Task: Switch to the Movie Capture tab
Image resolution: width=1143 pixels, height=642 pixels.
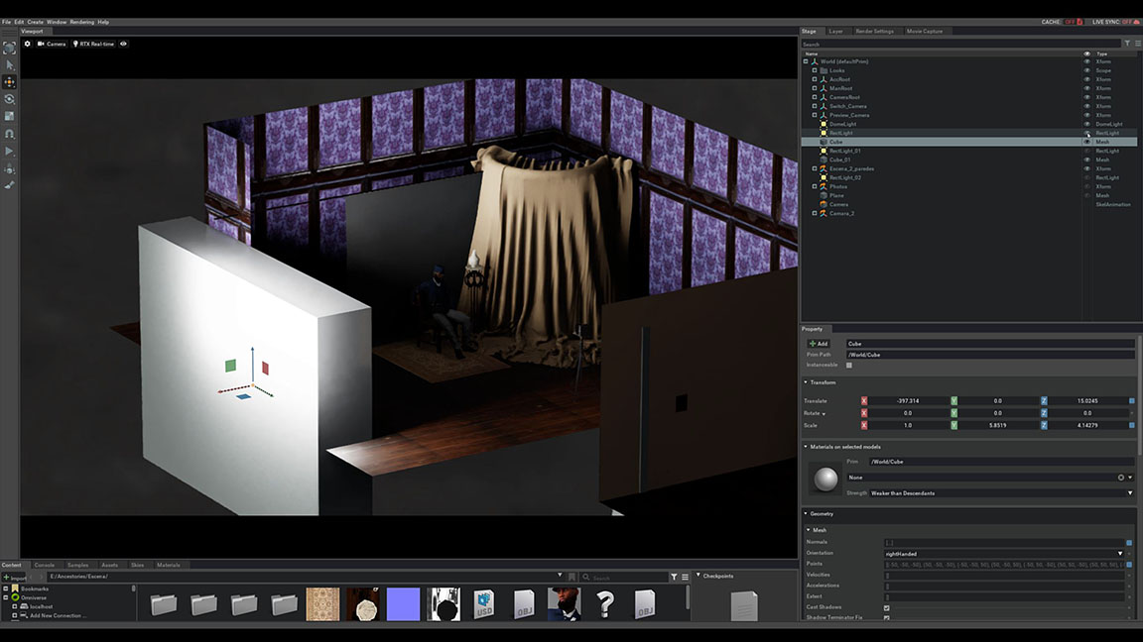Action: 925,32
